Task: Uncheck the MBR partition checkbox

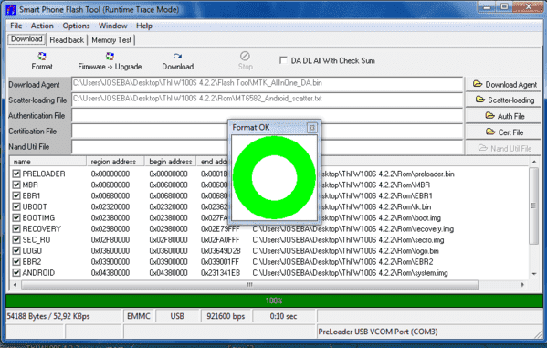Action: tap(16, 185)
